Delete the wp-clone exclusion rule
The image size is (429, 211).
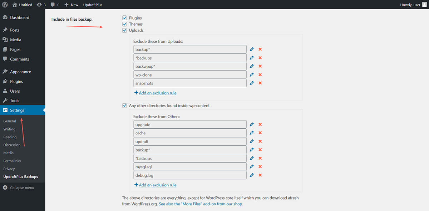(260, 74)
